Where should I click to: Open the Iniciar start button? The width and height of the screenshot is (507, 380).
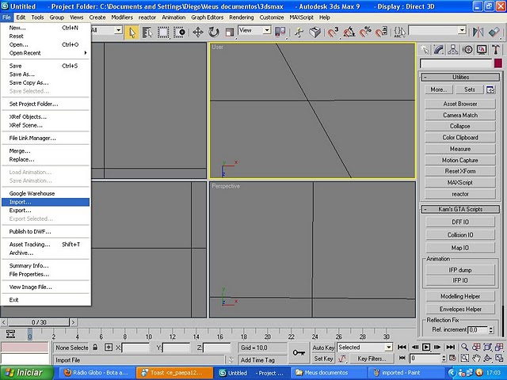[26, 373]
